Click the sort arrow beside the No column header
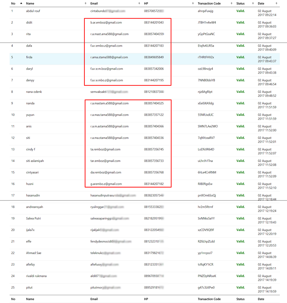287x303 pixels. point(21,3)
